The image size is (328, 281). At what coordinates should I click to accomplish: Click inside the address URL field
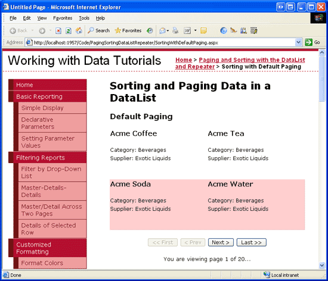163,43
